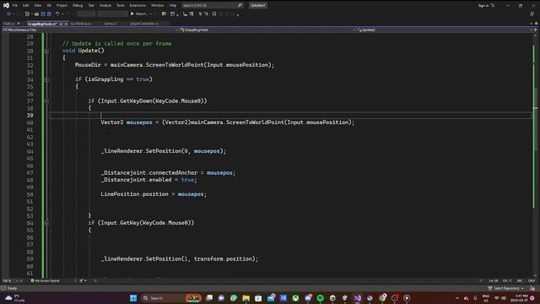
Task: Open the Analyze menu
Action: pos(105,6)
